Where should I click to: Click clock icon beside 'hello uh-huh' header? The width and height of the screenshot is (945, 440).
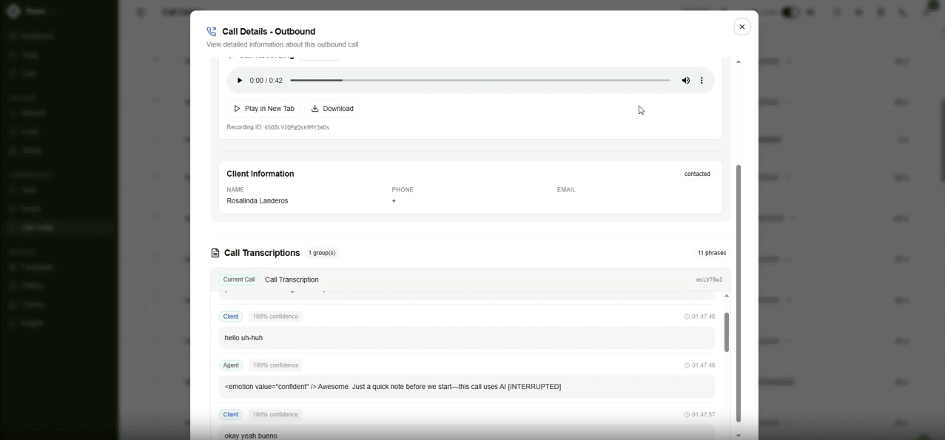click(x=687, y=317)
